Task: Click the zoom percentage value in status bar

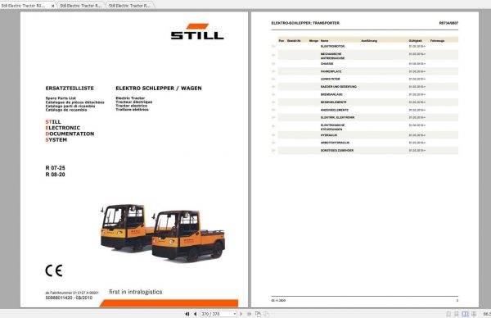Action: [x=487, y=314]
